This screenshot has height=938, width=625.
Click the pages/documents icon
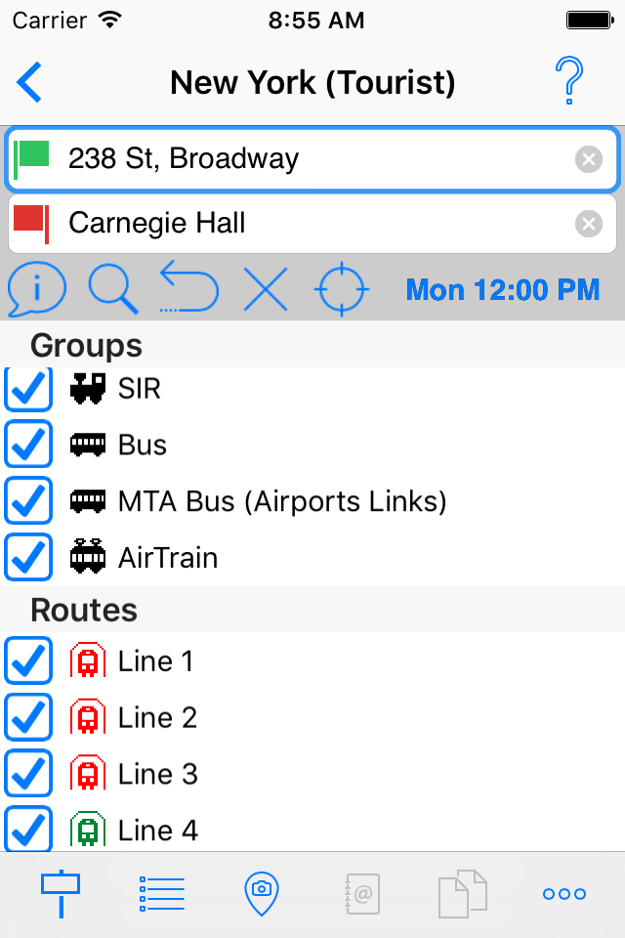click(x=462, y=893)
